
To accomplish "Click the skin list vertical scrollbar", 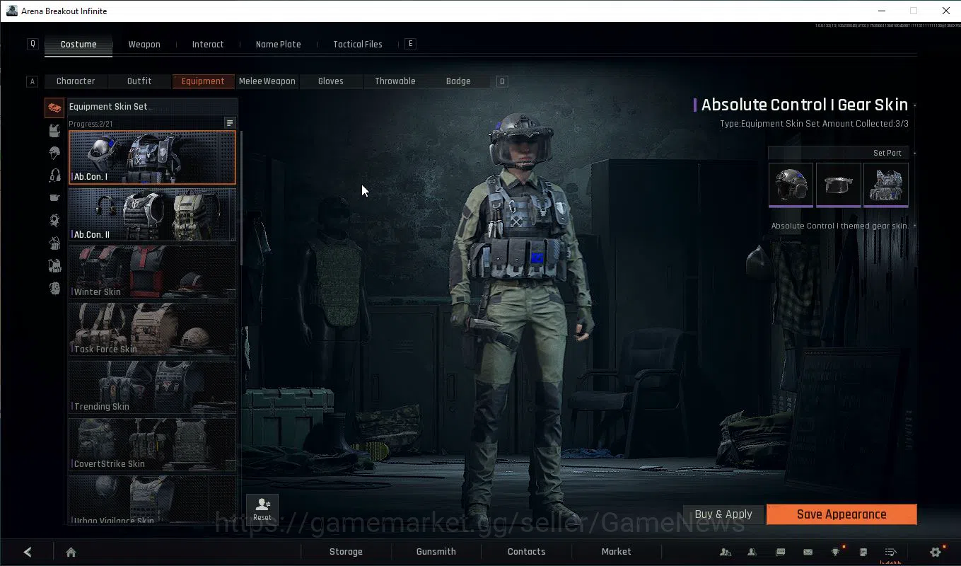I will [241, 198].
